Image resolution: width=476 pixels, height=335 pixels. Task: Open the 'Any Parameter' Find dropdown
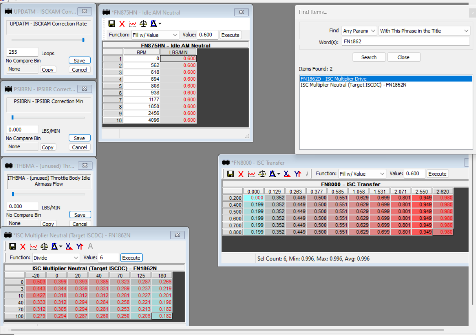[x=359, y=31]
